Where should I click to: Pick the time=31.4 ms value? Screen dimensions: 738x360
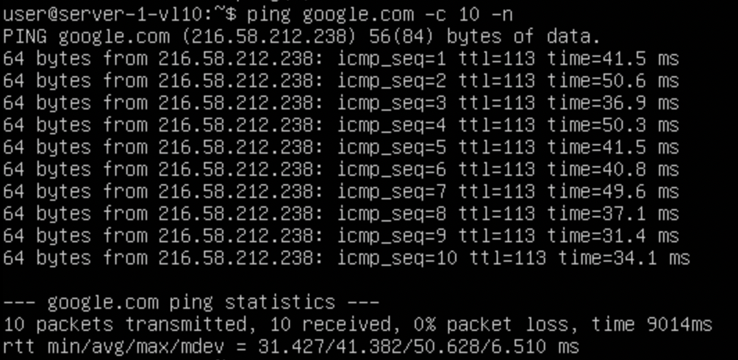pyautogui.click(x=612, y=235)
